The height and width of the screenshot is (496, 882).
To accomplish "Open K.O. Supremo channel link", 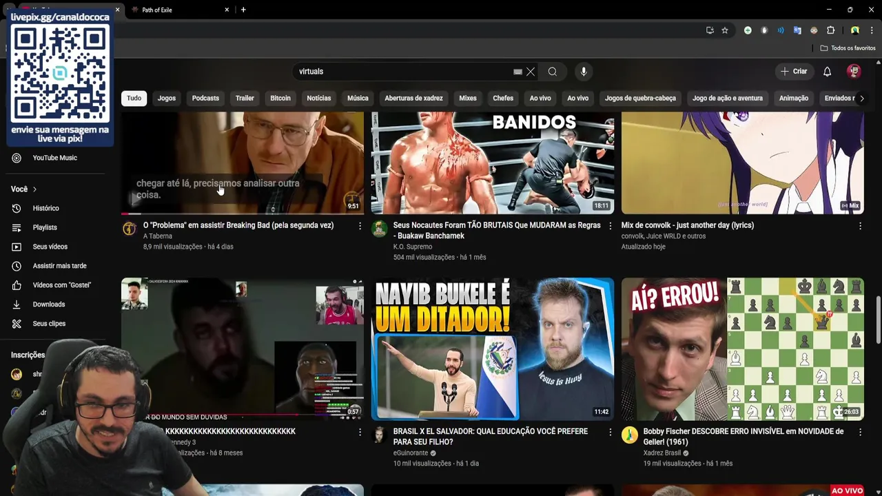I will tap(413, 247).
